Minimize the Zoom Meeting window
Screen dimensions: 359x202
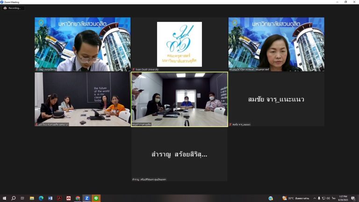337,2
